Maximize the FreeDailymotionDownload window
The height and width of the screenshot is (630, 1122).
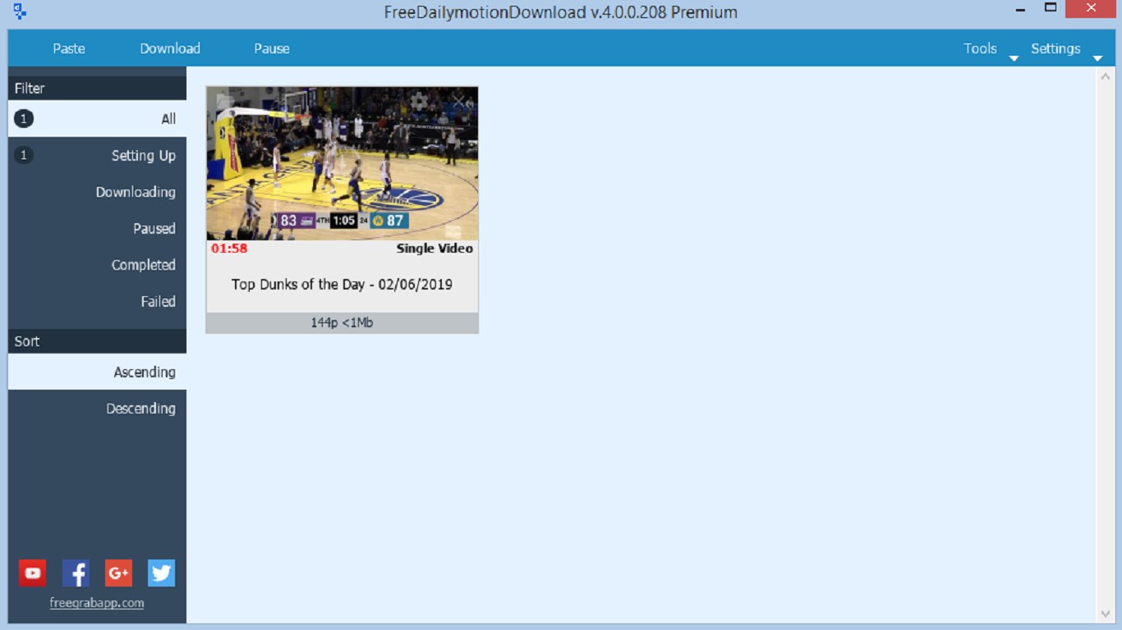pos(1050,8)
